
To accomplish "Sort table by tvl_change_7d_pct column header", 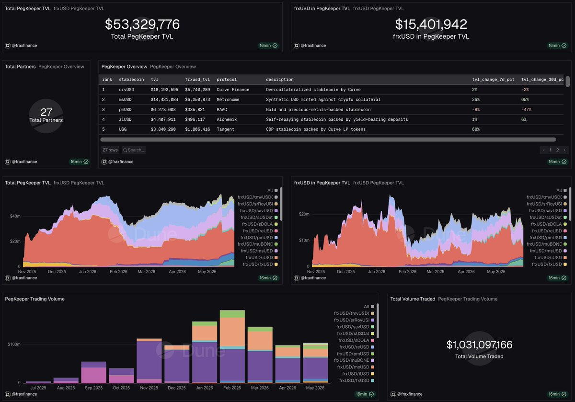I will [492, 80].
